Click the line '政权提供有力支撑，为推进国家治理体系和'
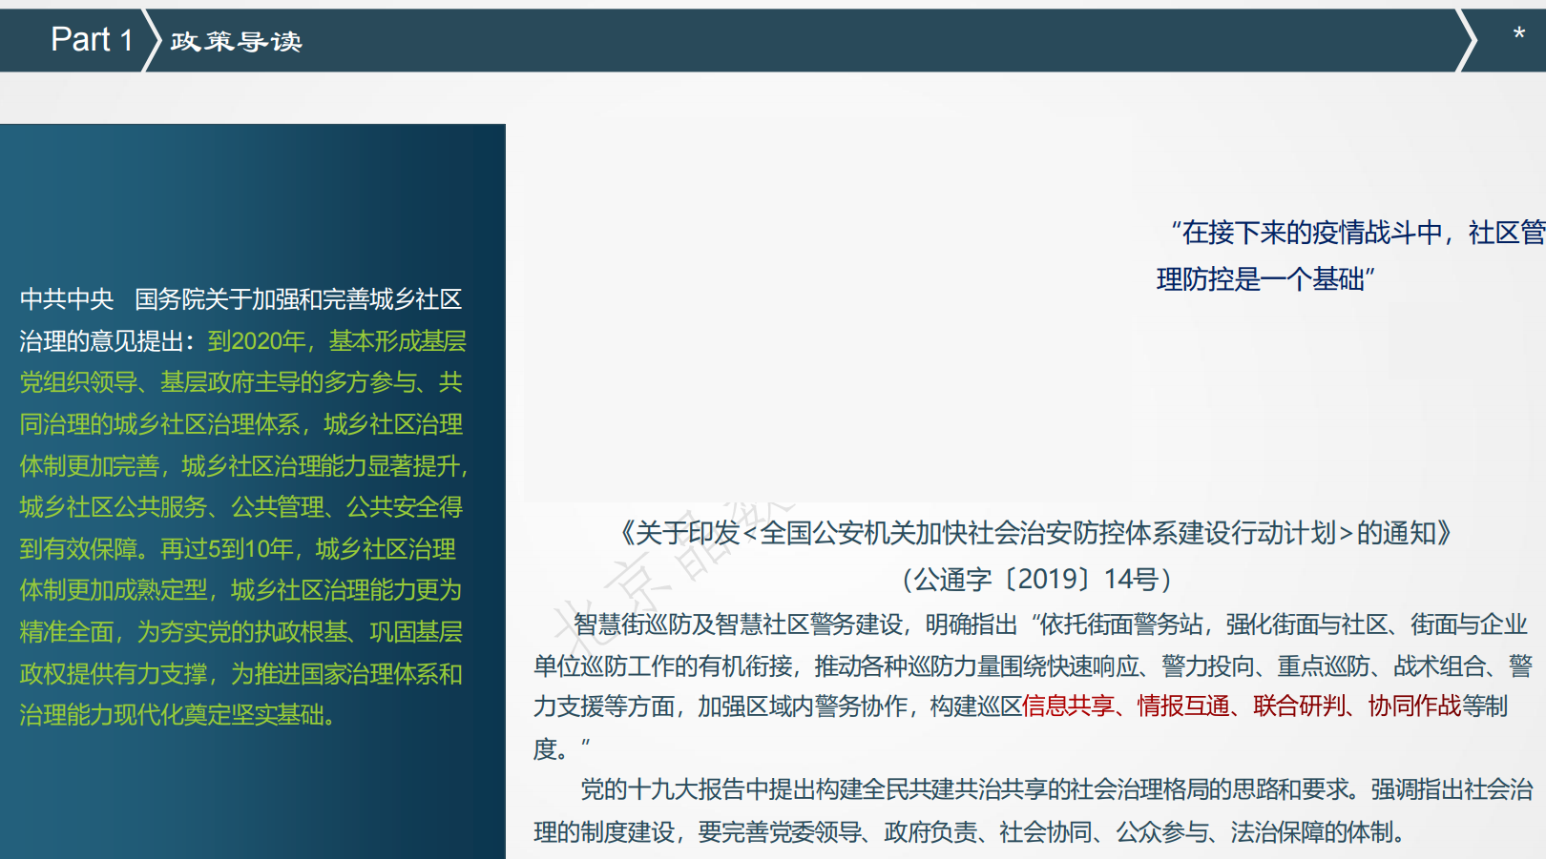The image size is (1546, 859). coord(240,674)
